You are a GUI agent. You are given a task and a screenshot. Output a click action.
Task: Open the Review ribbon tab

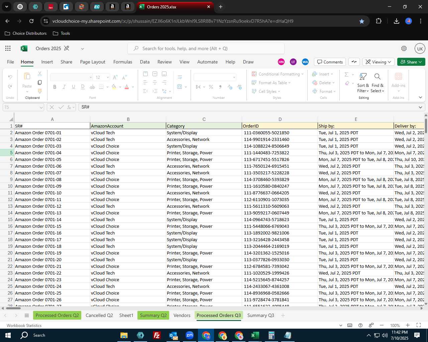coord(165,62)
